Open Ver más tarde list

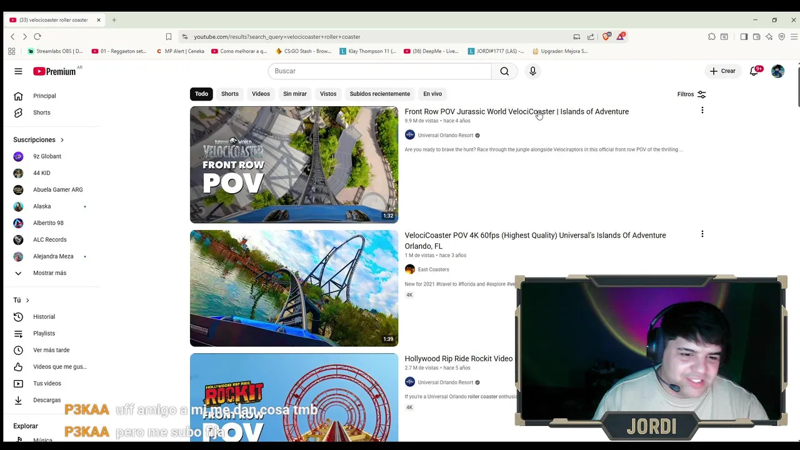(x=51, y=350)
